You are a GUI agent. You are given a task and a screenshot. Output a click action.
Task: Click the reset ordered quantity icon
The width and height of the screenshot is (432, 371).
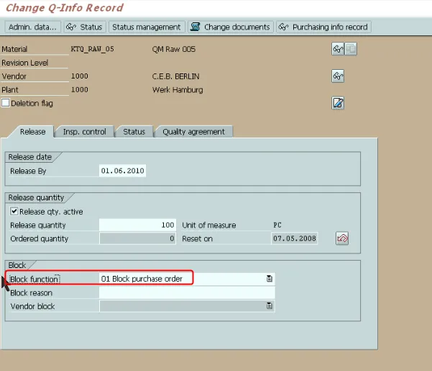pos(342,238)
